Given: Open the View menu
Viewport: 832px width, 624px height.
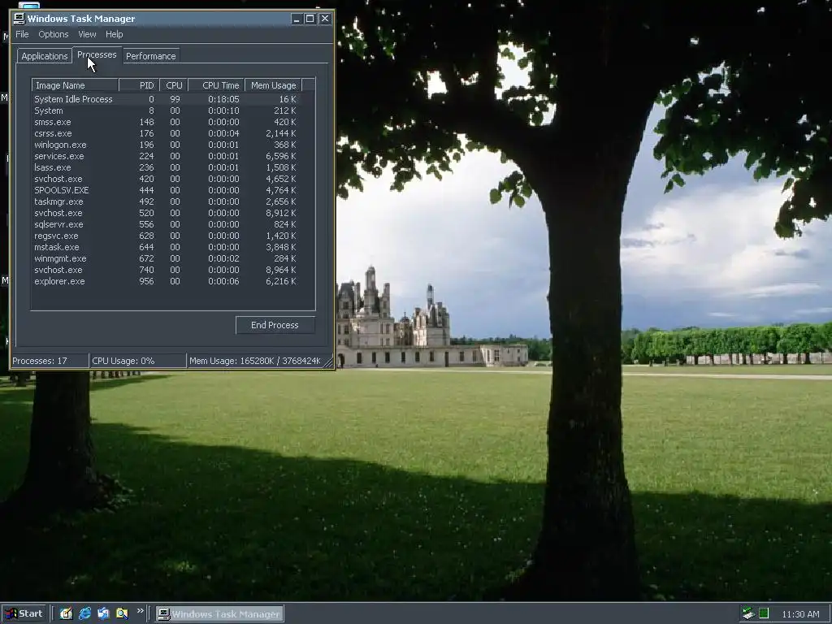Looking at the screenshot, I should [x=87, y=34].
